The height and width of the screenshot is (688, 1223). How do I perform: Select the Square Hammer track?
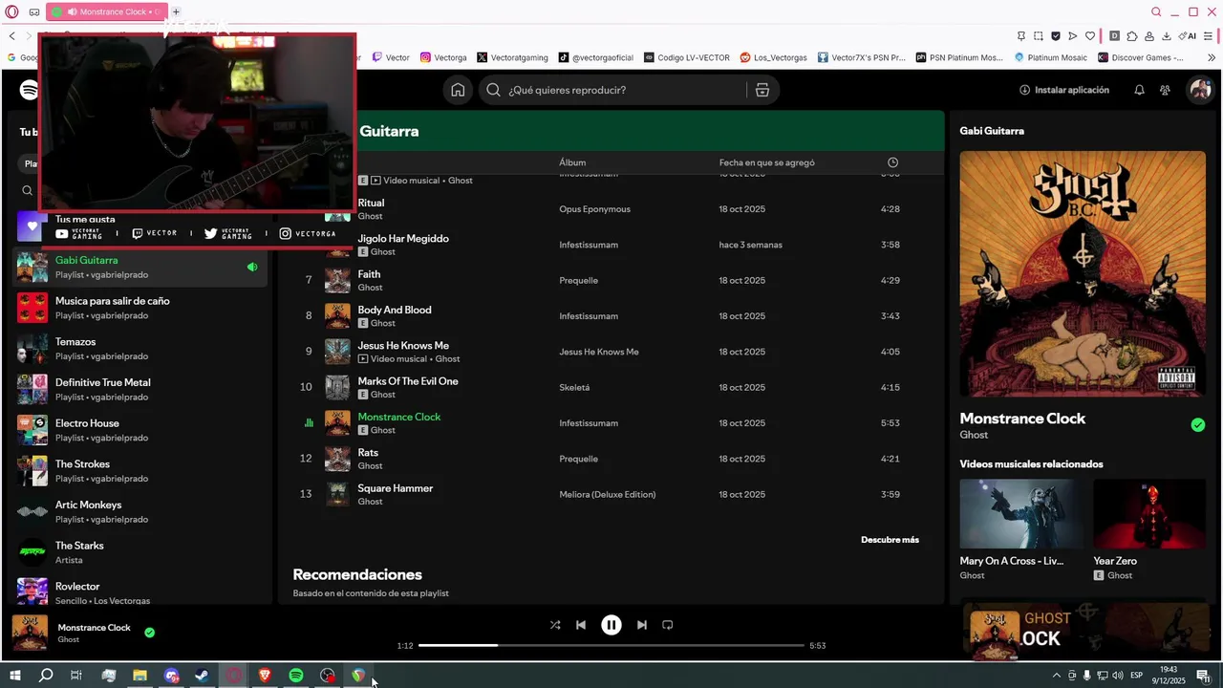point(611,494)
